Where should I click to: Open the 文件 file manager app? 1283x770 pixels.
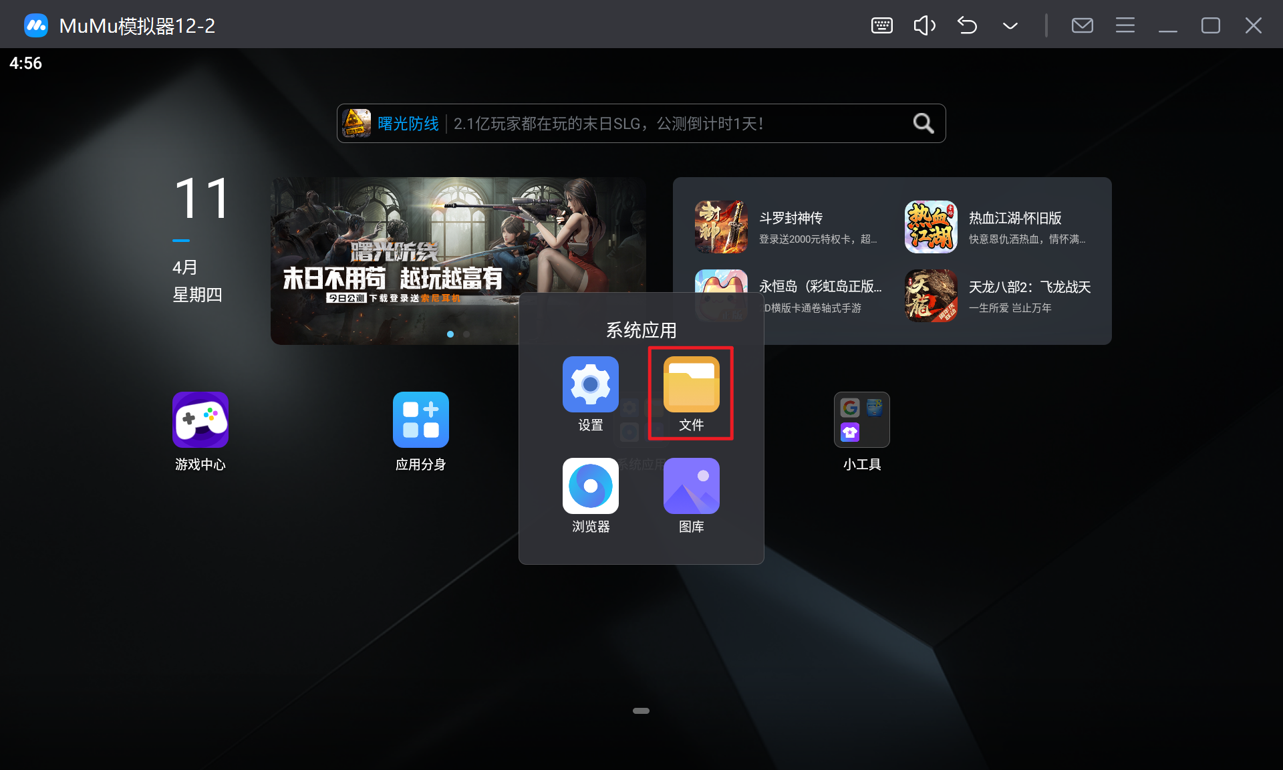691,384
